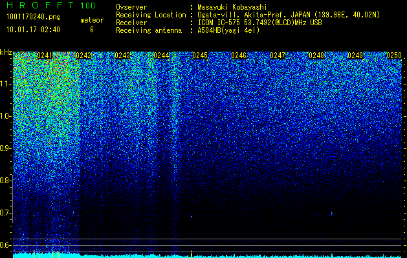407x258 pixels.
Task: Click the 0244 time marker
Action: pyautogui.click(x=161, y=55)
